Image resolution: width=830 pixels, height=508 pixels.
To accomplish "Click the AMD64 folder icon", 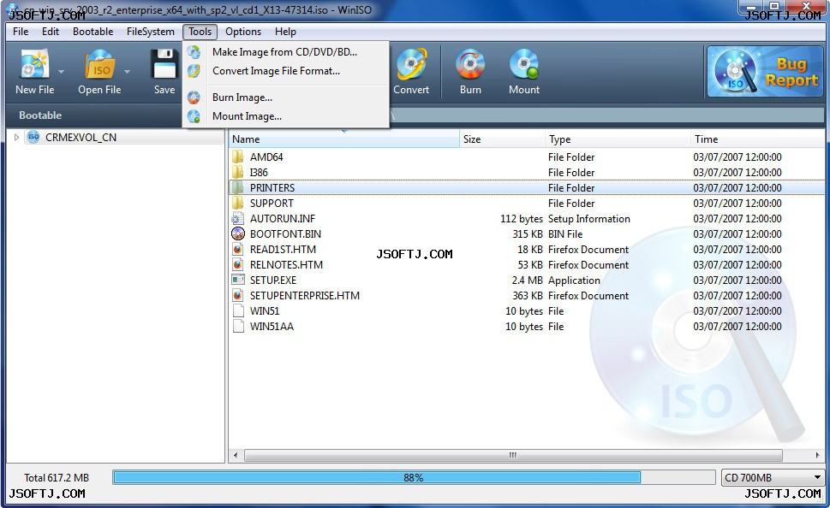I will click(238, 157).
